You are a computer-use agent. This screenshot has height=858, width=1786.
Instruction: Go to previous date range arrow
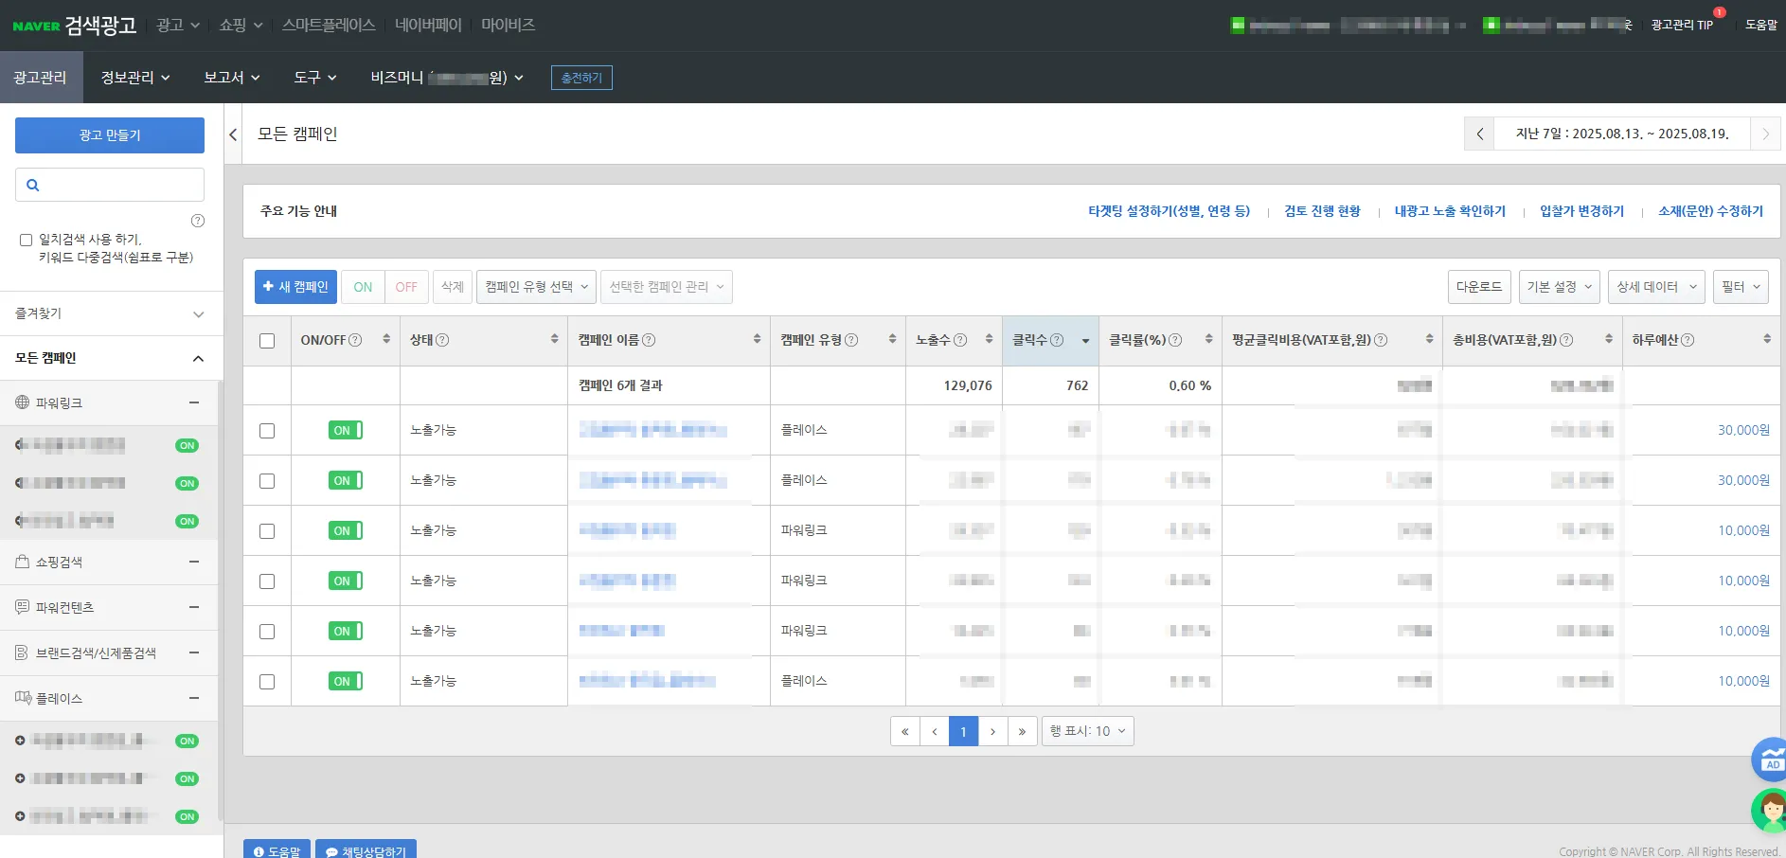[1479, 134]
